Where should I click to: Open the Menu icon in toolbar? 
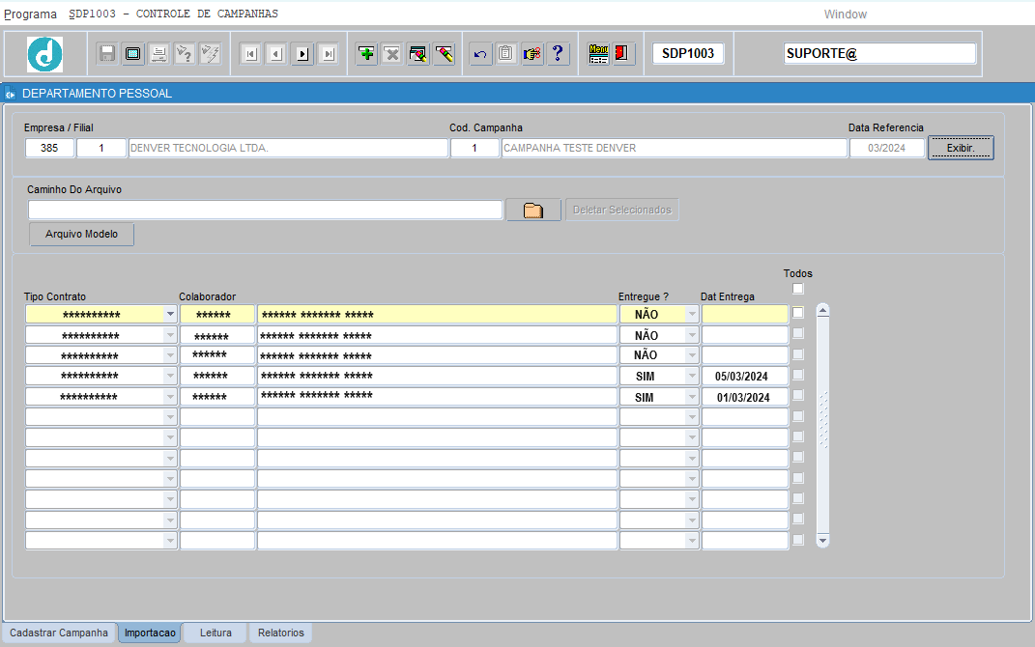coord(598,53)
